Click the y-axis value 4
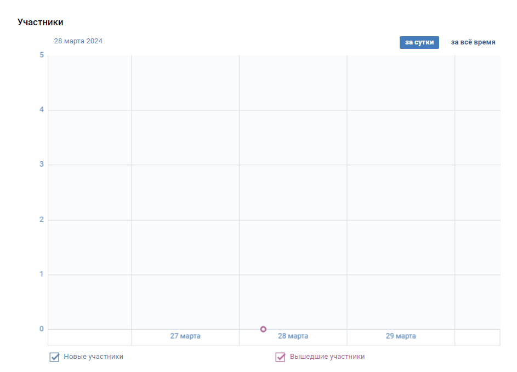This screenshot has height=372, width=517. (x=42, y=109)
